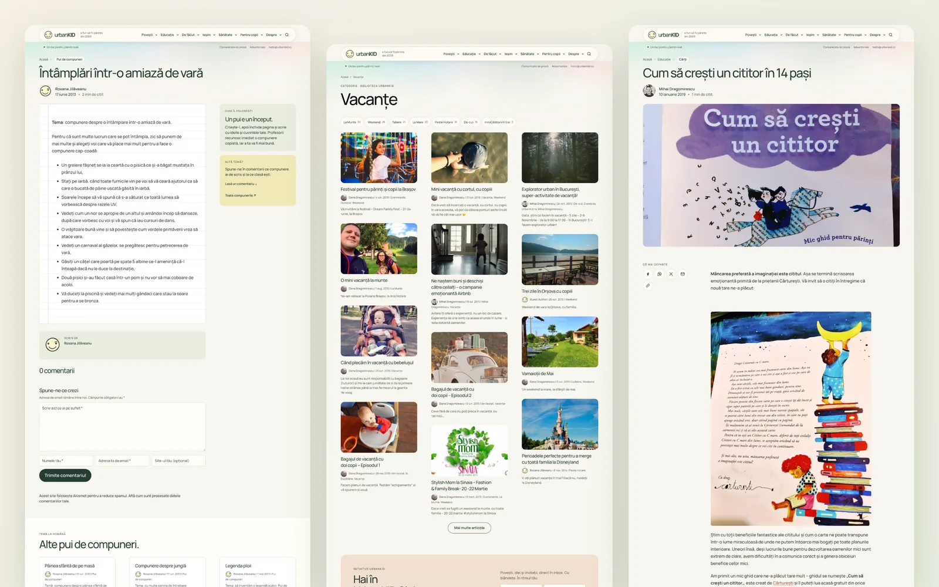
Task: Click the 'Numele tău' input field
Action: (x=66, y=461)
